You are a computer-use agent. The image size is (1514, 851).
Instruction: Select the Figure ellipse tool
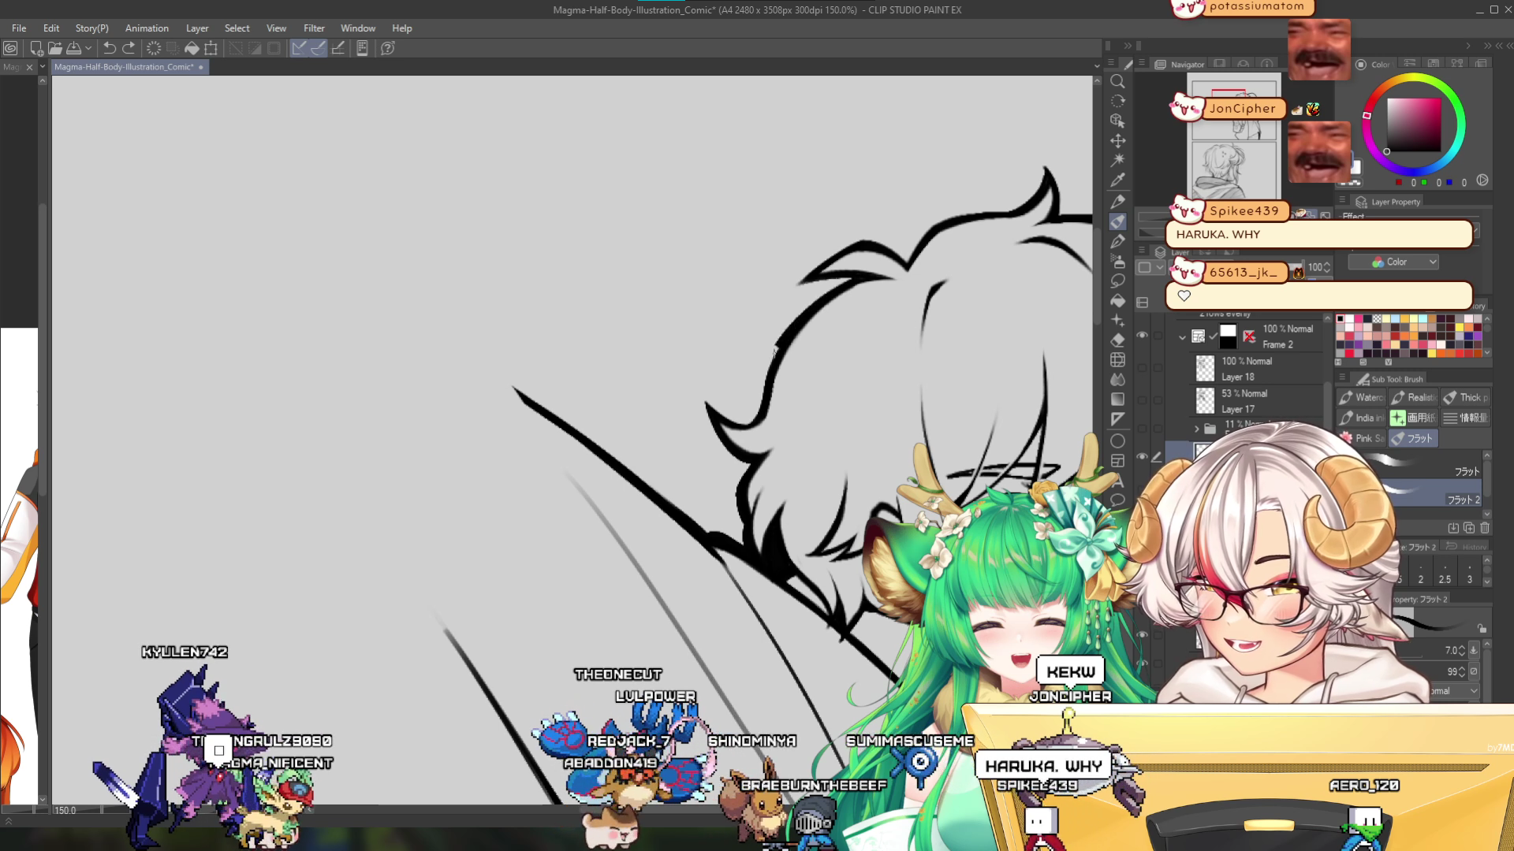point(1117,441)
